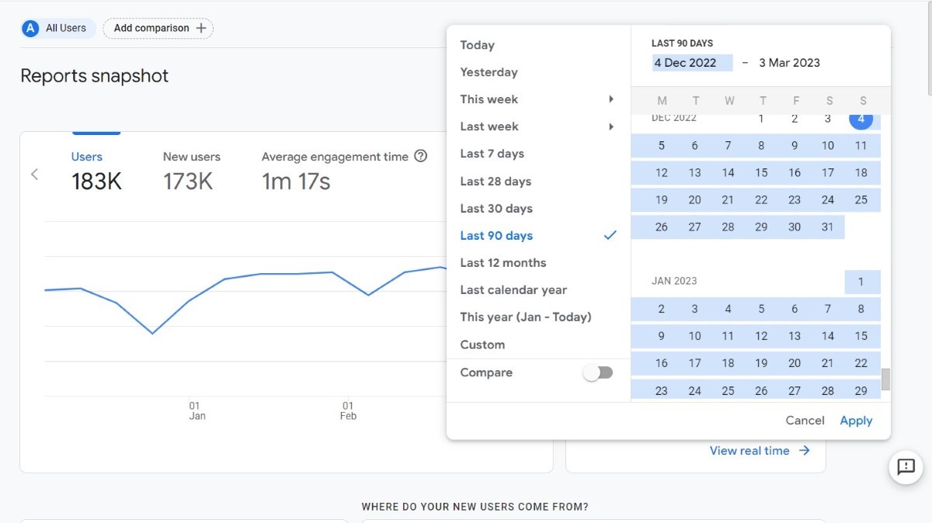The image size is (932, 523).
Task: Click the checkmark beside Last 90 days
Action: click(610, 235)
